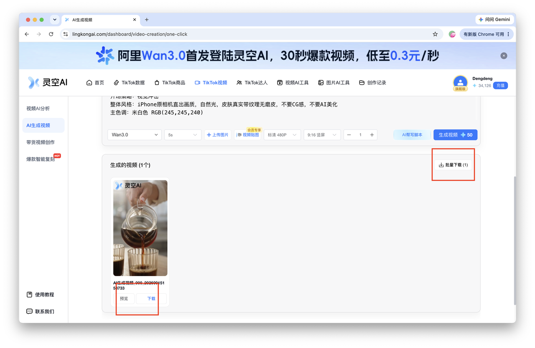Open the 使用教程 tutorial link
The width and height of the screenshot is (535, 348).
coord(40,295)
